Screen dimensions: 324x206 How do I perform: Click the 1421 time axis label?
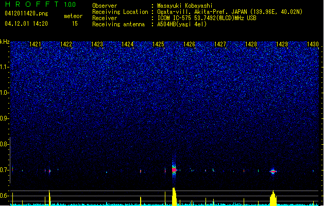[35, 44]
